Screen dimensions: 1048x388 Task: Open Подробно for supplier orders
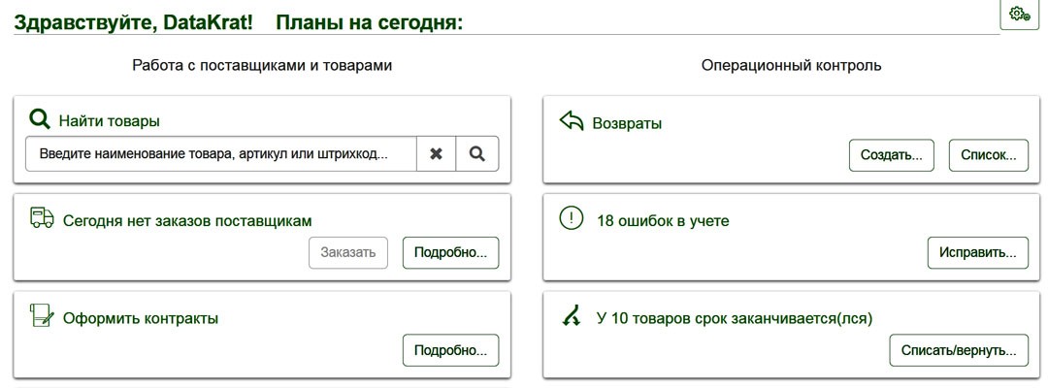[450, 252]
